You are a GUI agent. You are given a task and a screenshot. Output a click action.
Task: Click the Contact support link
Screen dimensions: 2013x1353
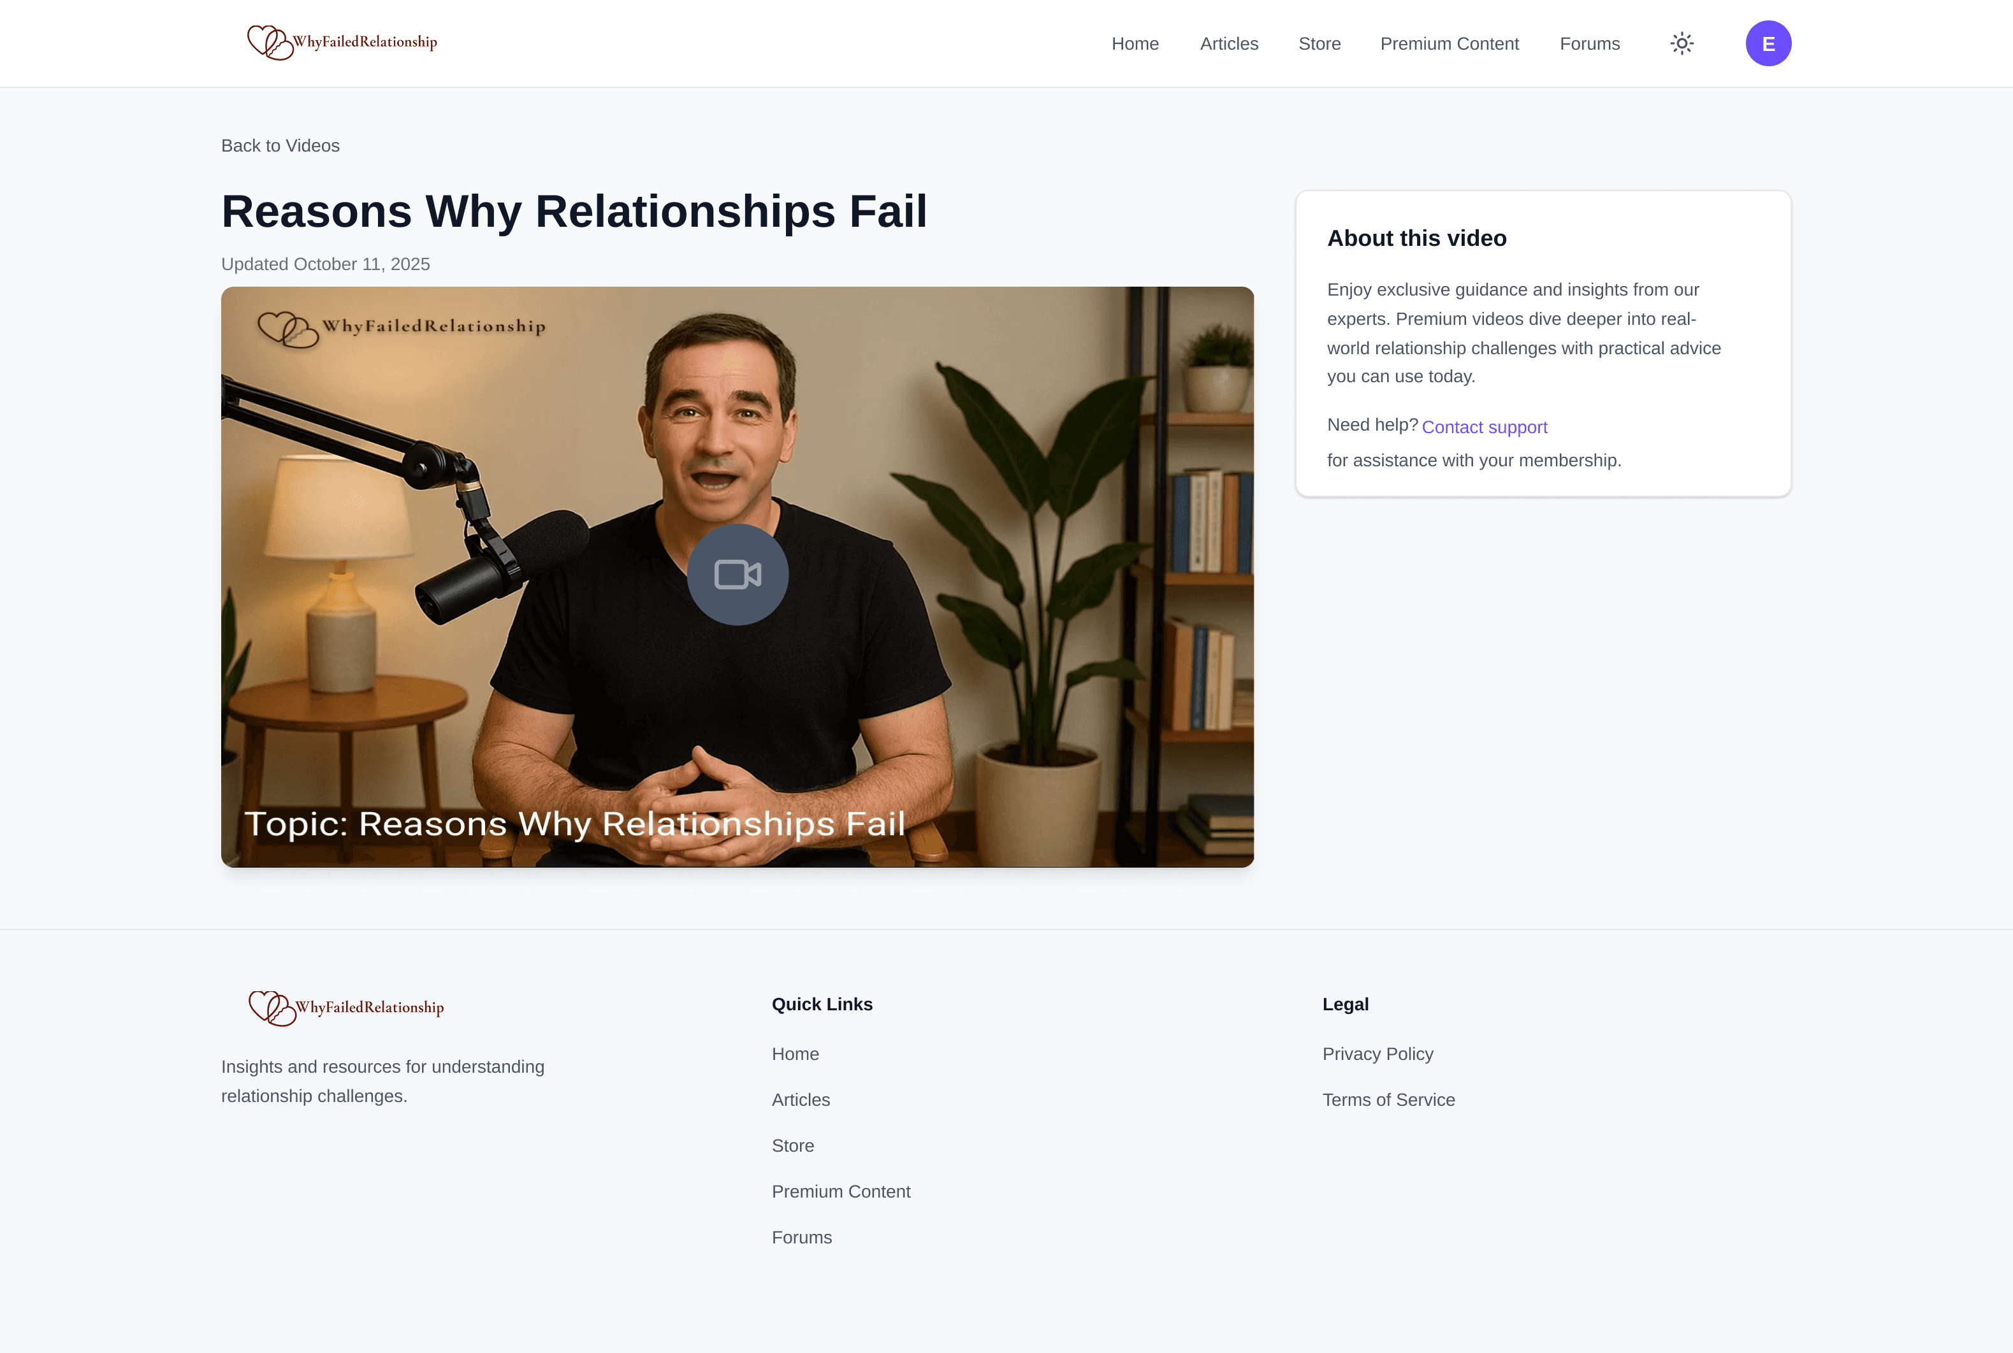click(x=1484, y=427)
